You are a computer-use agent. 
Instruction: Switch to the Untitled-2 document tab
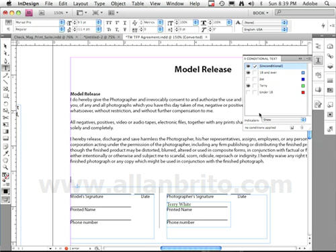coord(101,37)
